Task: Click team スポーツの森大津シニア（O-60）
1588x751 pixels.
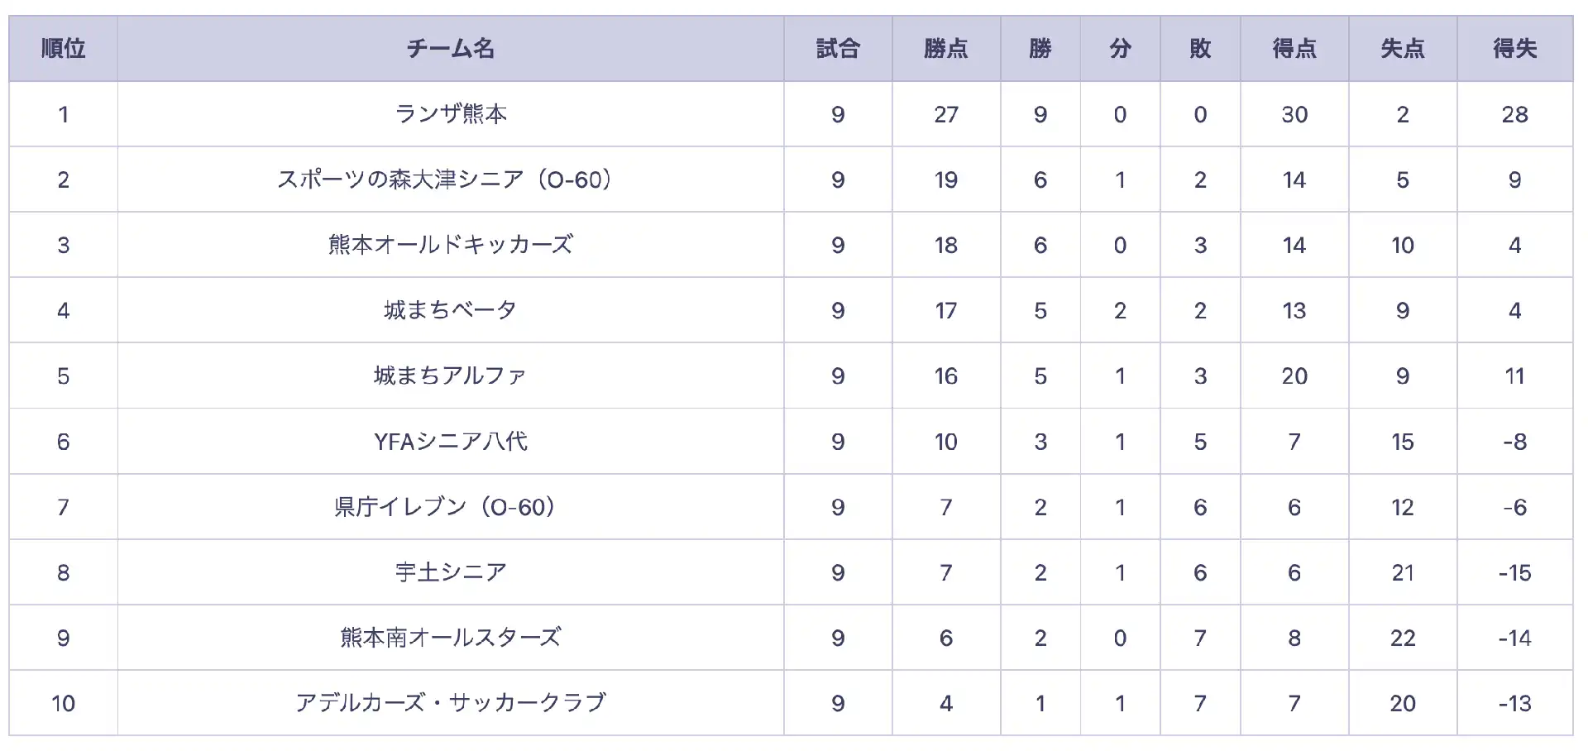Action: tap(450, 179)
